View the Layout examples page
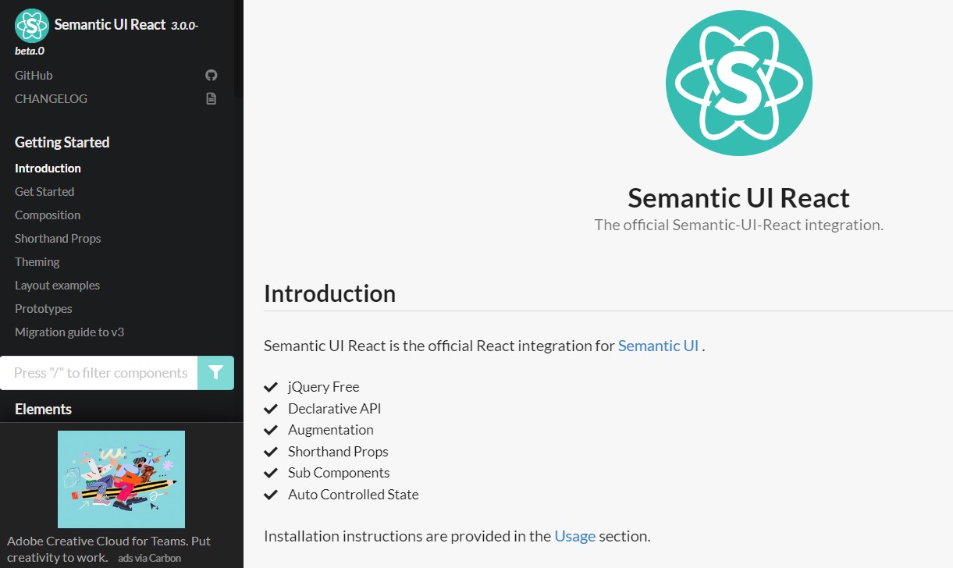This screenshot has width=953, height=568. click(57, 285)
